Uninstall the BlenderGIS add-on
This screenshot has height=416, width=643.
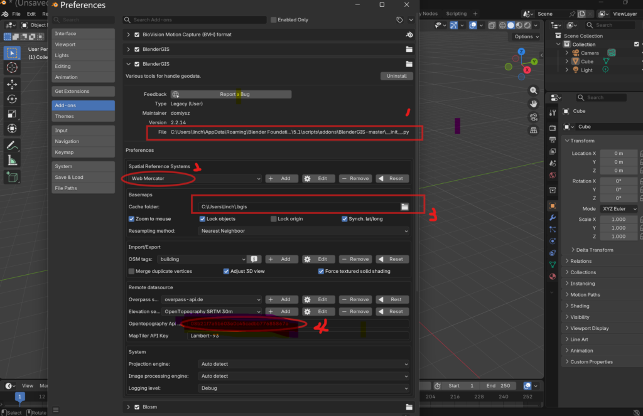pos(397,76)
